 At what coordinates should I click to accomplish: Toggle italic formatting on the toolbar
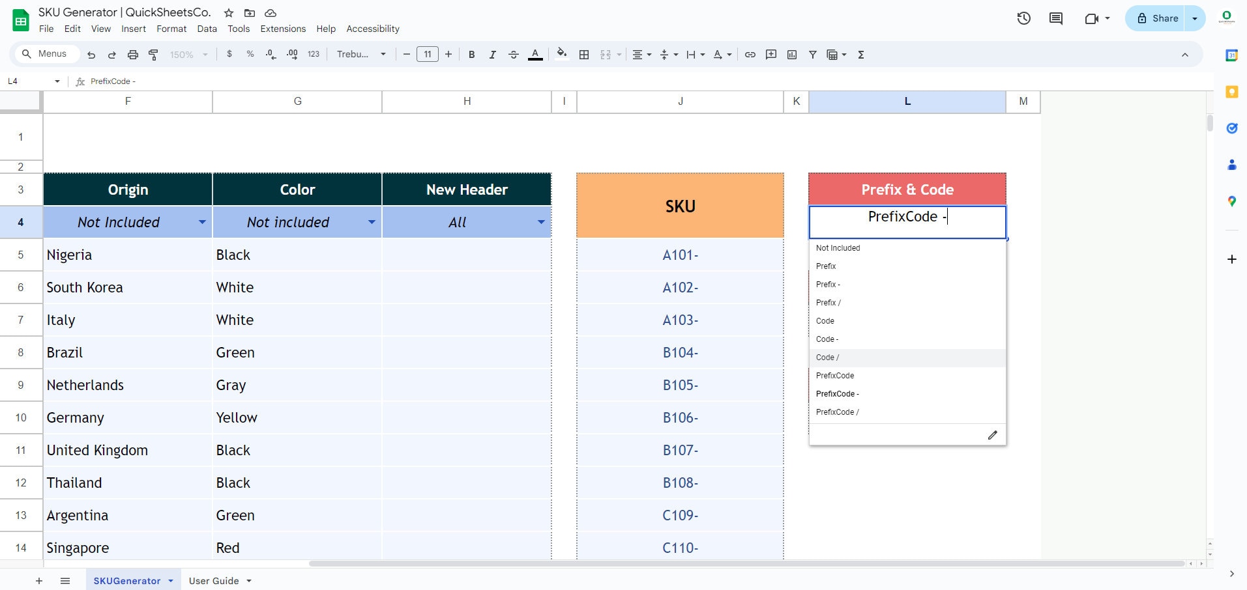(x=492, y=54)
